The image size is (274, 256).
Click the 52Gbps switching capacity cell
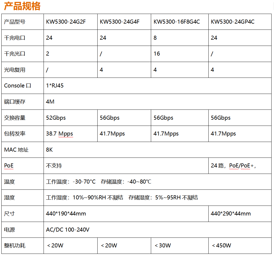tap(56, 118)
